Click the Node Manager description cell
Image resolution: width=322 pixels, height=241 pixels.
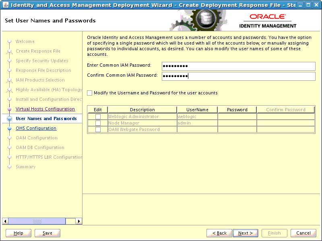tap(142, 123)
